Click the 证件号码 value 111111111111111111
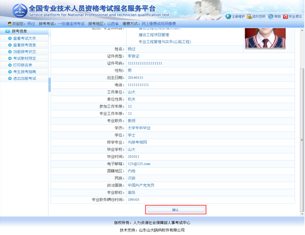The width and height of the screenshot is (305, 235). tap(145, 63)
